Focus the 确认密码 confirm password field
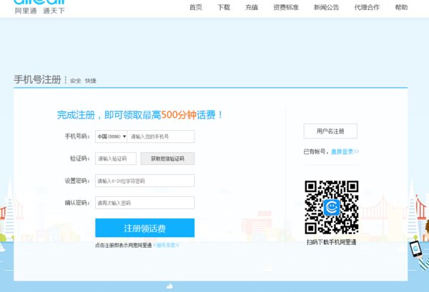The image size is (429, 292). (144, 203)
